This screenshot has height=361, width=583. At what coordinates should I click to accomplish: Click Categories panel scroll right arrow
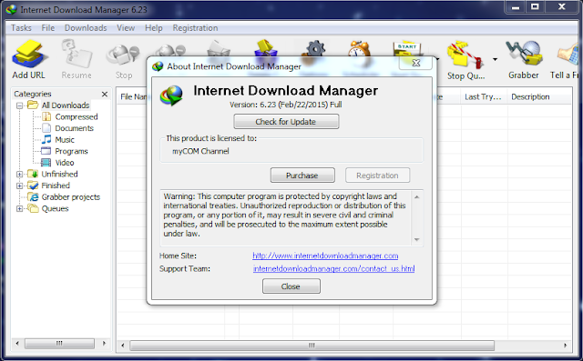tap(104, 344)
